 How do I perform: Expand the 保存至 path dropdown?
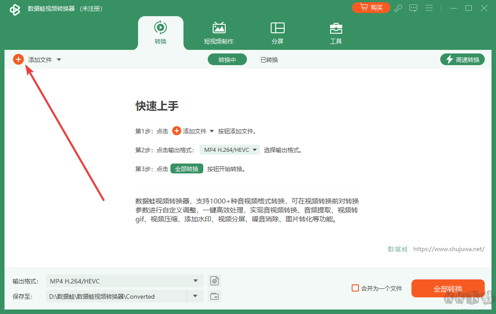[195, 296]
